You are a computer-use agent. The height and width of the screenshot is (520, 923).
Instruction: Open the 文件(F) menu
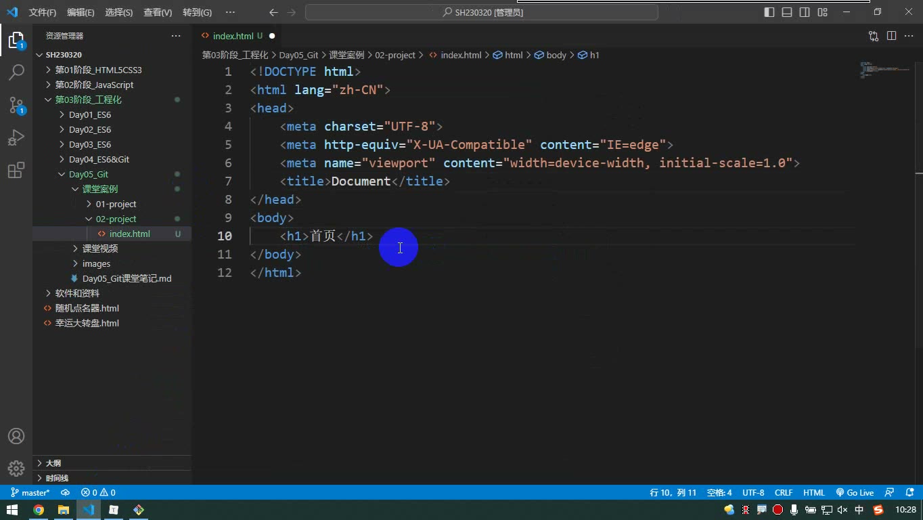(x=43, y=12)
